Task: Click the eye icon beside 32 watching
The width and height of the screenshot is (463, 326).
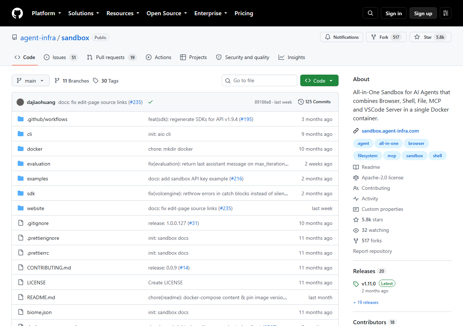Action: tap(356, 230)
